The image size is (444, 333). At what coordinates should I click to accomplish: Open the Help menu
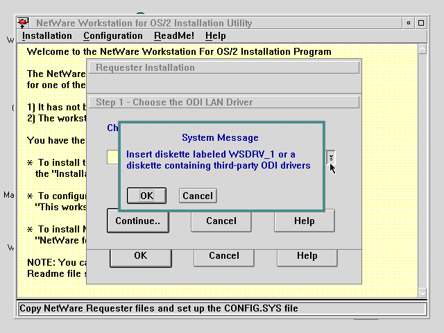click(216, 36)
